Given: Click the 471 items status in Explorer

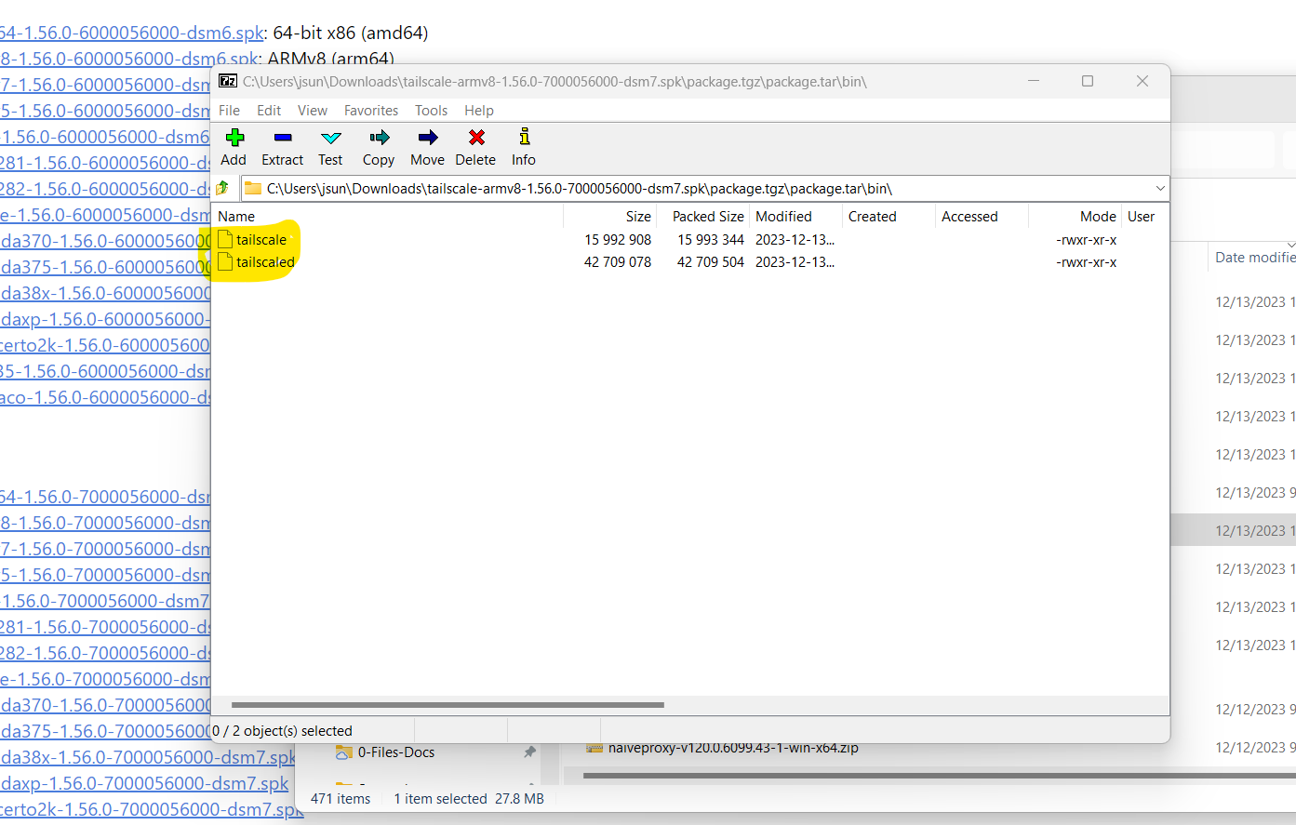Looking at the screenshot, I should coord(341,798).
